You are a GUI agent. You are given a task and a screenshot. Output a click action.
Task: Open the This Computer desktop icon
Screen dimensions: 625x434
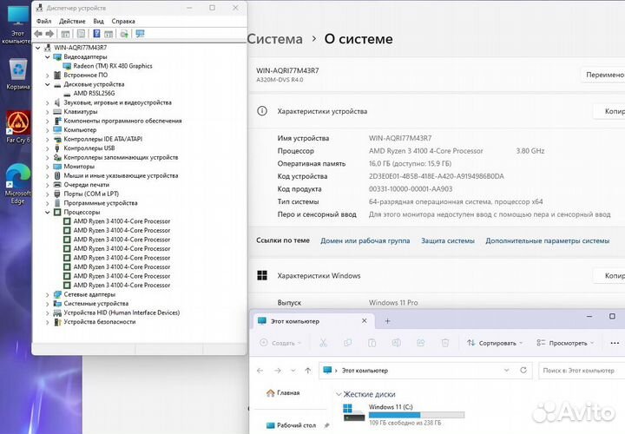[18, 24]
